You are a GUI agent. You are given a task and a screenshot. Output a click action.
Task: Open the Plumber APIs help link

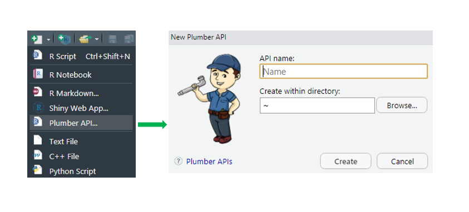click(x=209, y=161)
